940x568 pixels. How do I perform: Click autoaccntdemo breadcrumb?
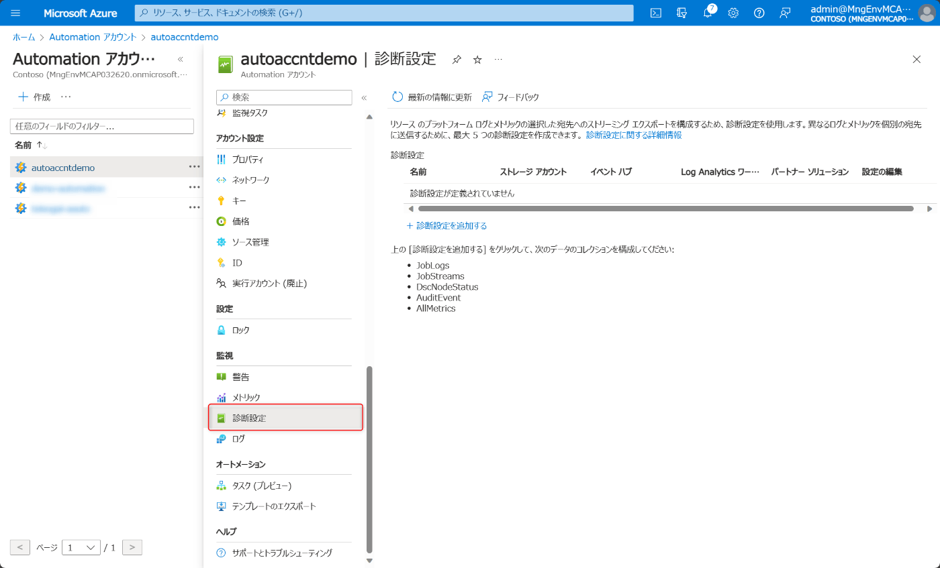(185, 37)
